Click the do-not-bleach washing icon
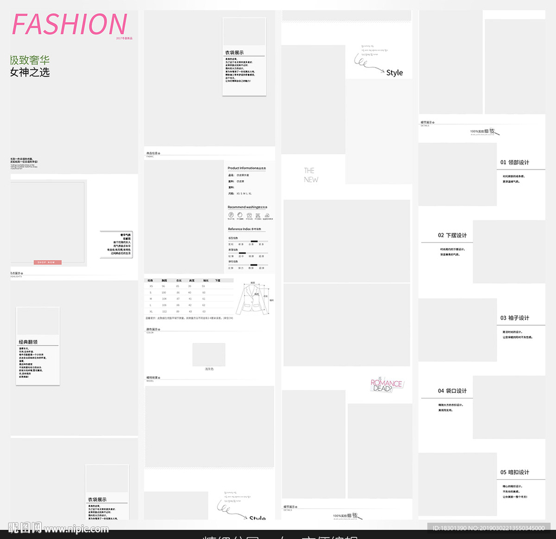The height and width of the screenshot is (539, 556). [240, 215]
